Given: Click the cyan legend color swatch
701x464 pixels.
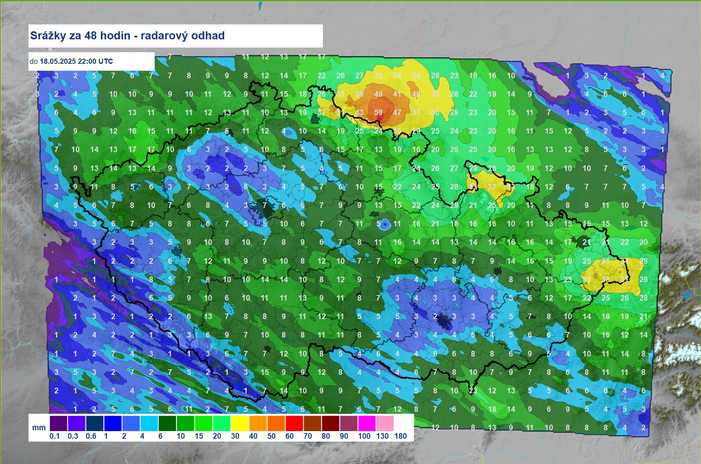Looking at the screenshot, I should 149,423.
